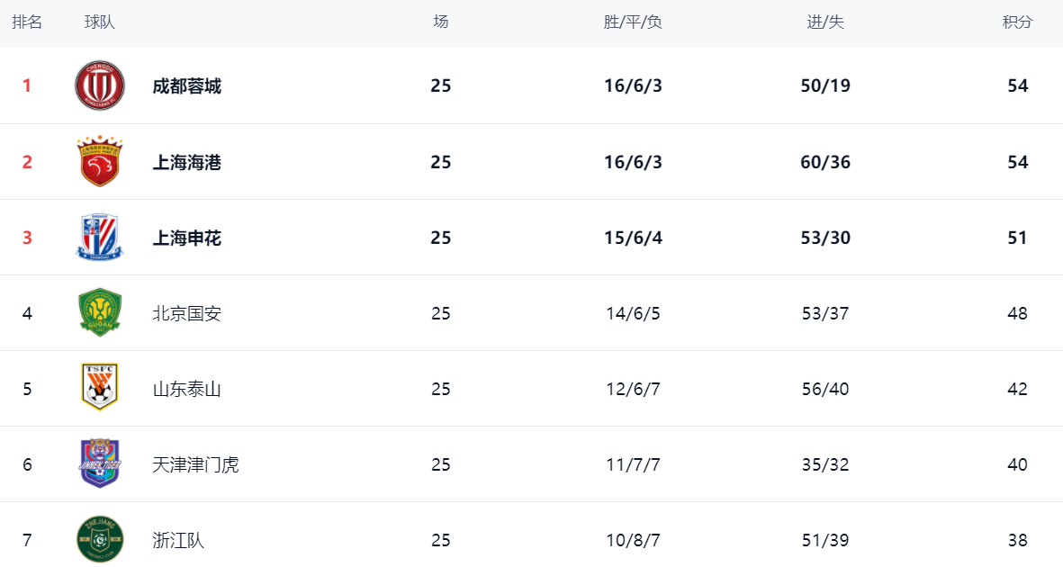Click team name 天津津门虎
The width and height of the screenshot is (1063, 567).
(x=195, y=464)
